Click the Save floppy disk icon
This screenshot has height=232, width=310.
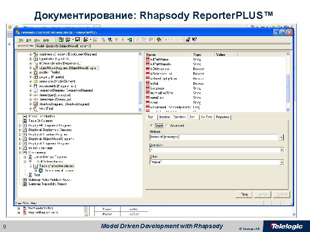click(x=77, y=40)
